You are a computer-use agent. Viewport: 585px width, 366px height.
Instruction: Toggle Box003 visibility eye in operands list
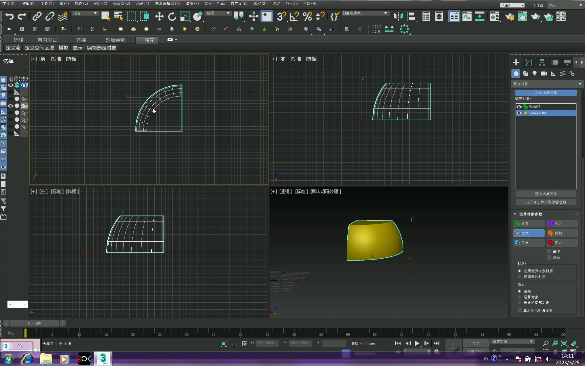pos(519,106)
